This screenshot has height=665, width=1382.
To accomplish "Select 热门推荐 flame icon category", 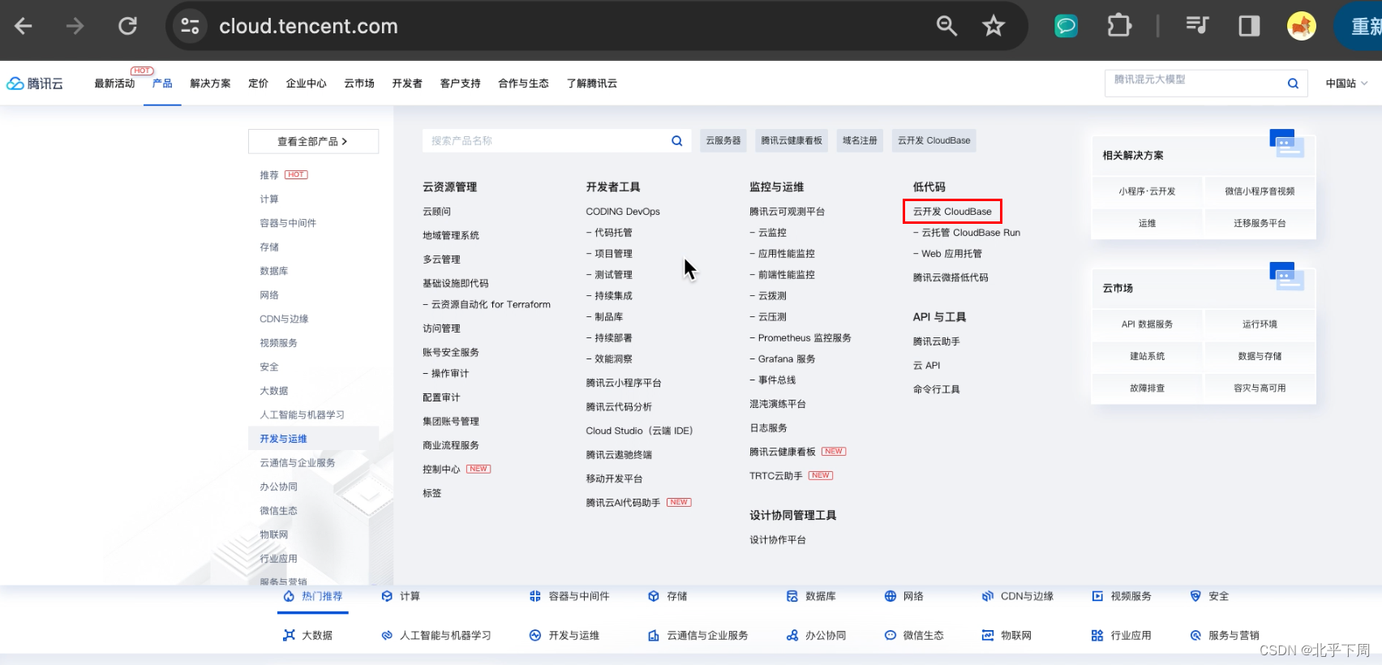I will point(289,596).
